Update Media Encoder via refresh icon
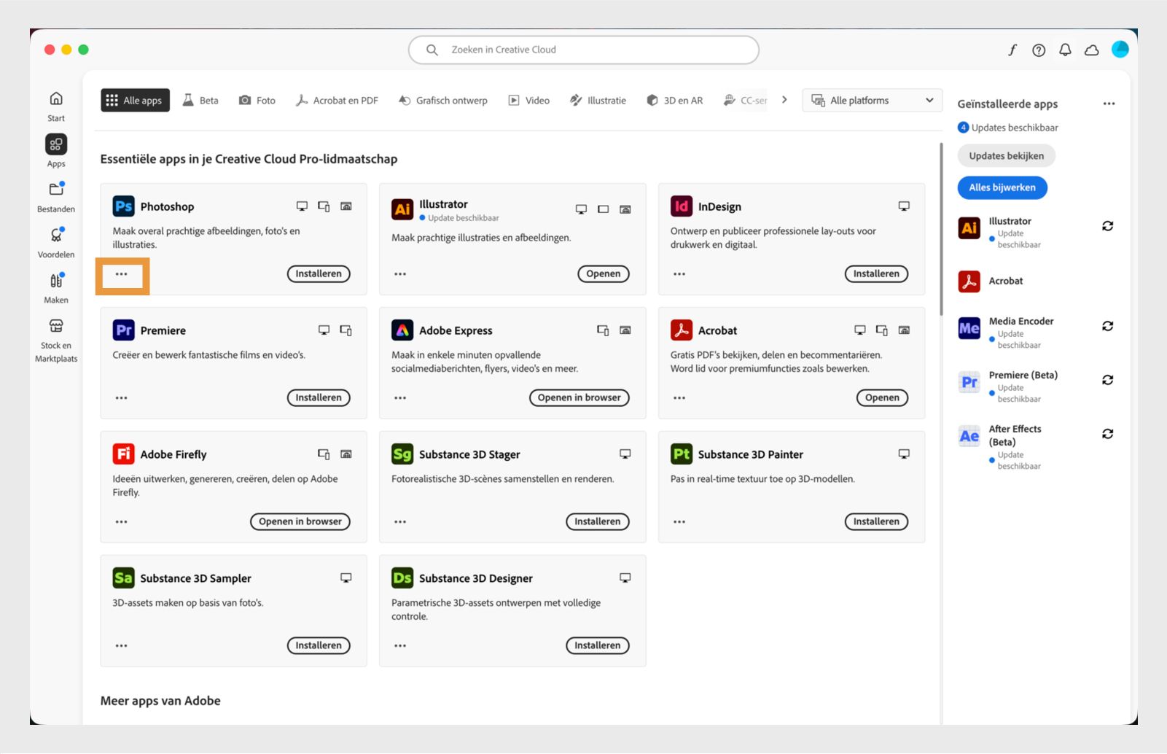This screenshot has height=754, width=1167. point(1107,326)
